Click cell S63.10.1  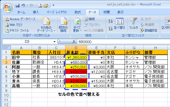[x=56, y=57]
